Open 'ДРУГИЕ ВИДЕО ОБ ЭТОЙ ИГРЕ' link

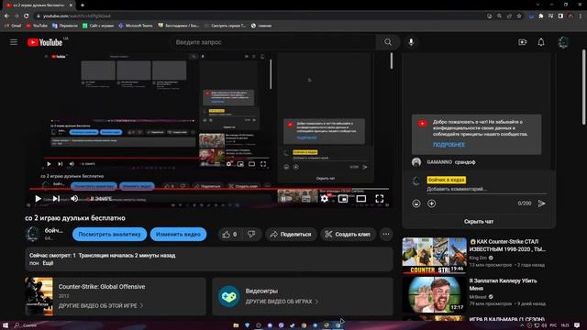[x=100, y=305]
